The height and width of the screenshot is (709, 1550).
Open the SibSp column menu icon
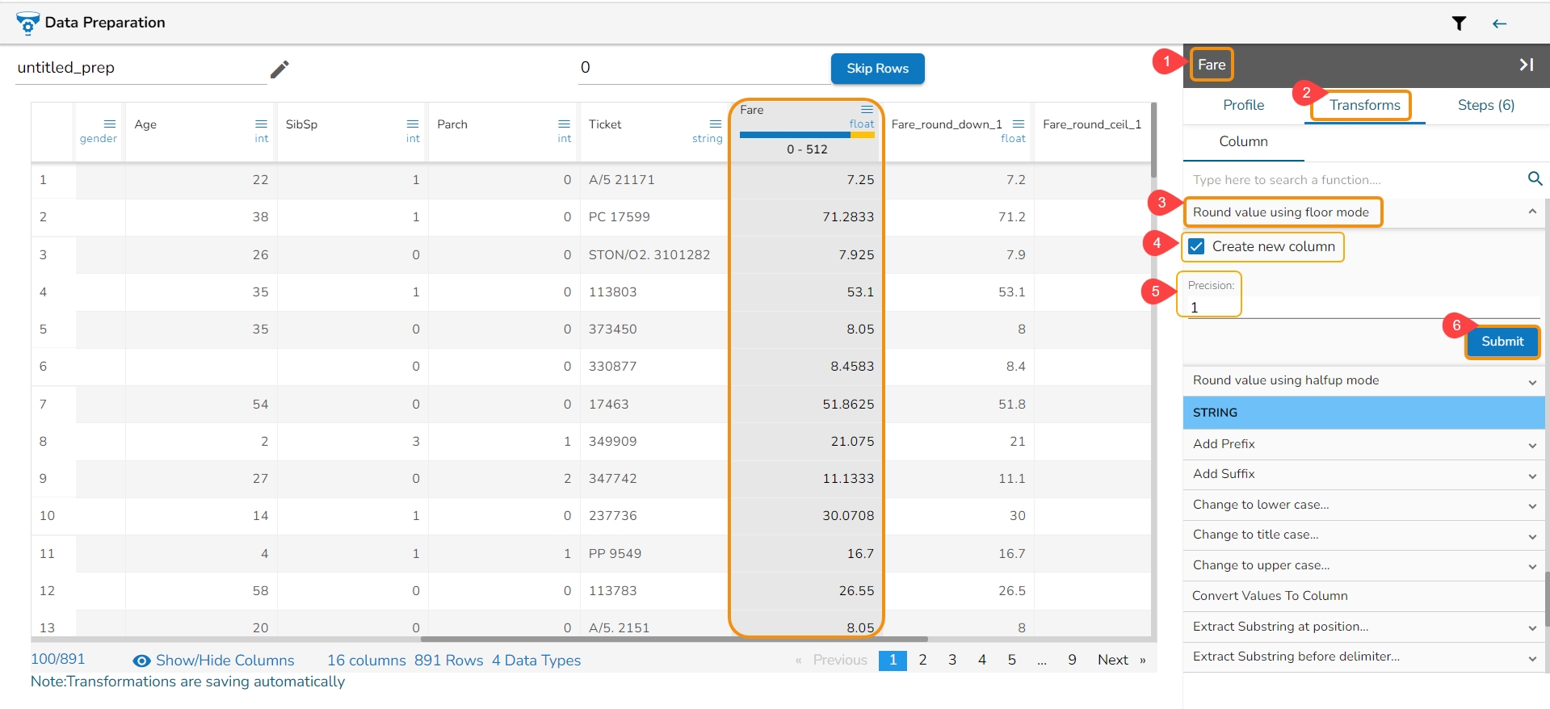[x=413, y=124]
